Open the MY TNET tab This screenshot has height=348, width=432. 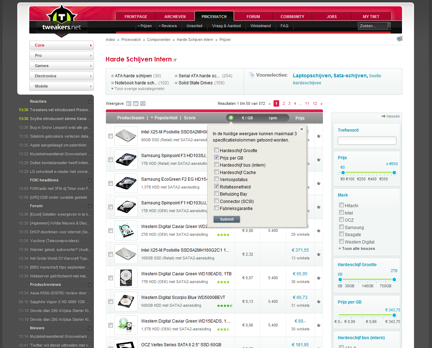371,17
